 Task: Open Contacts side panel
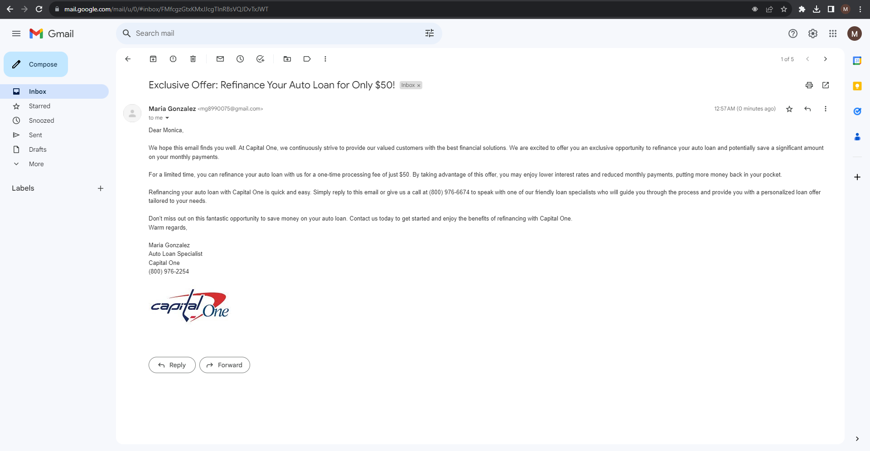pos(857,137)
